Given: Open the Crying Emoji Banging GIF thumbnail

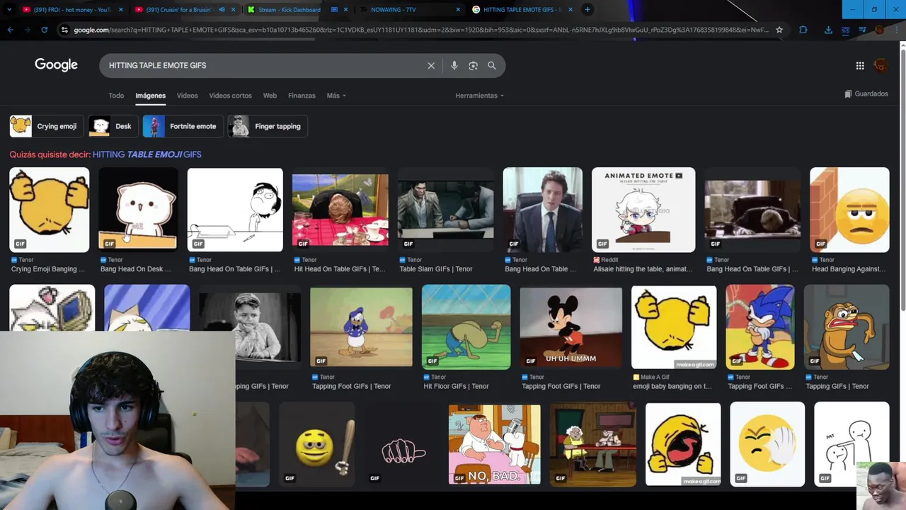Looking at the screenshot, I should 50,210.
